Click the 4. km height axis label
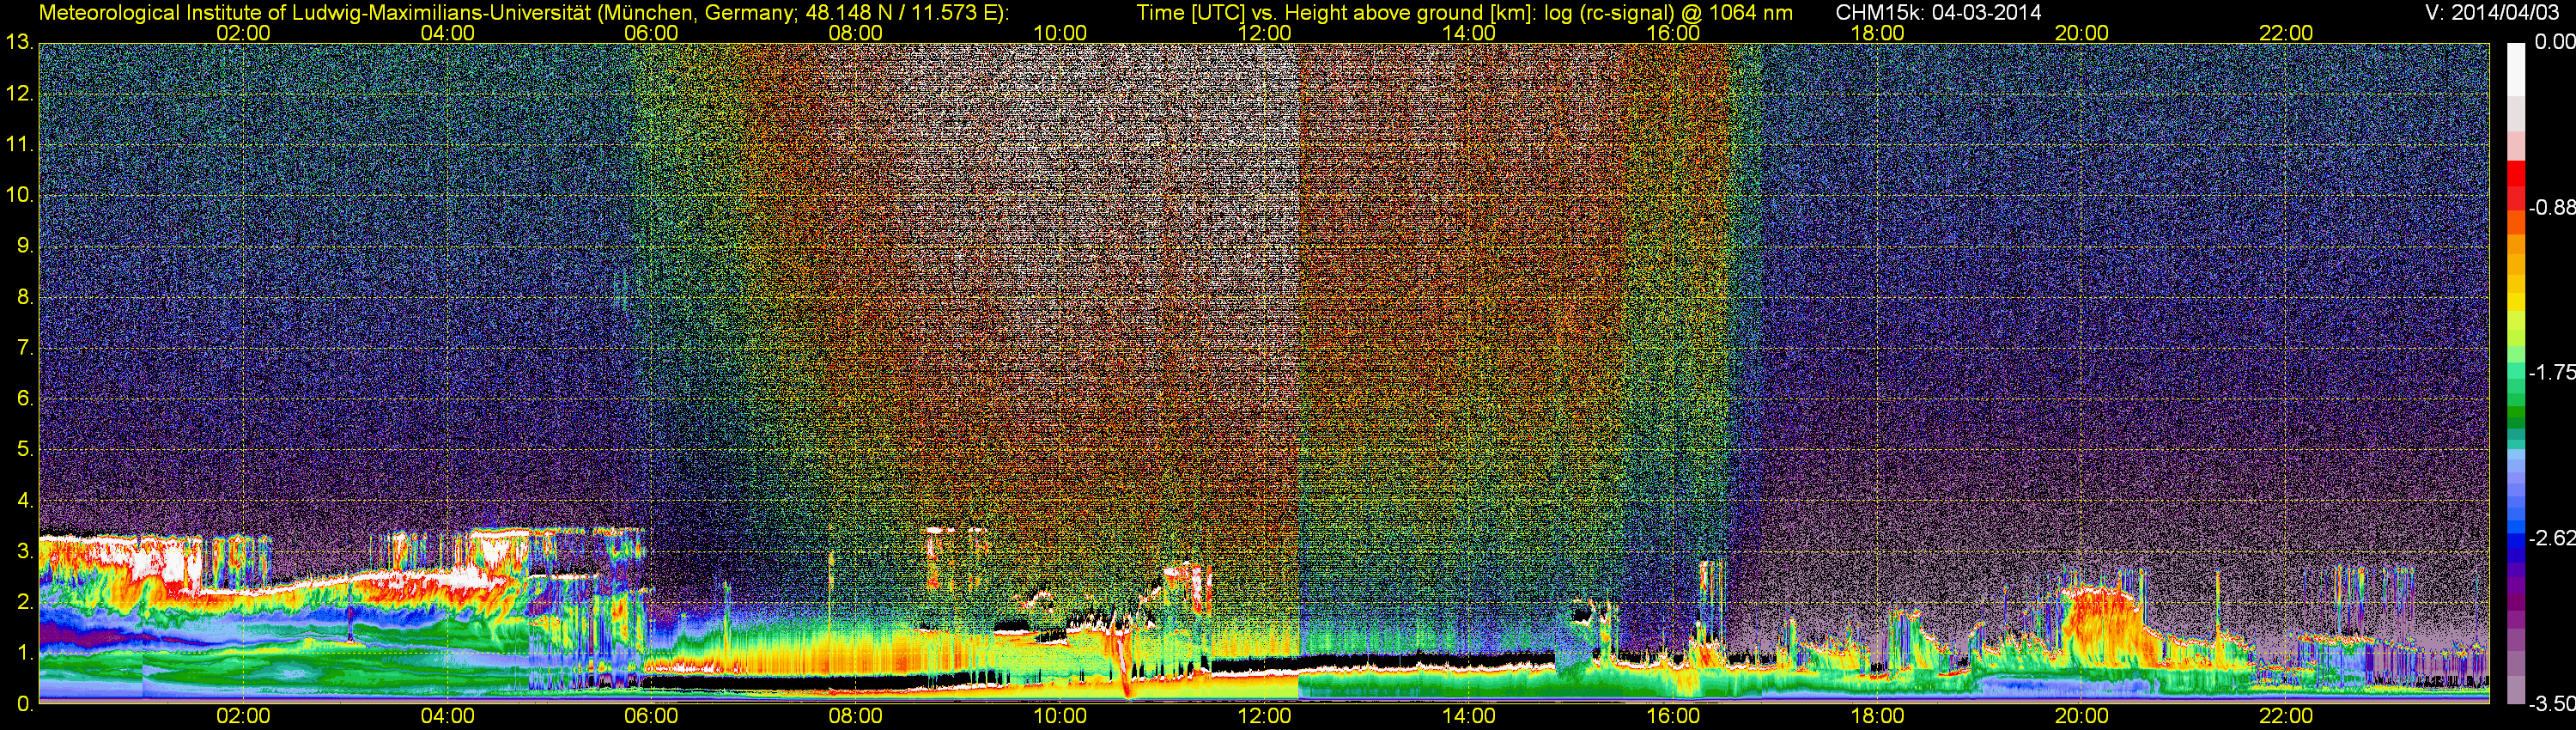Viewport: 2576px width, 730px height. (x=26, y=500)
